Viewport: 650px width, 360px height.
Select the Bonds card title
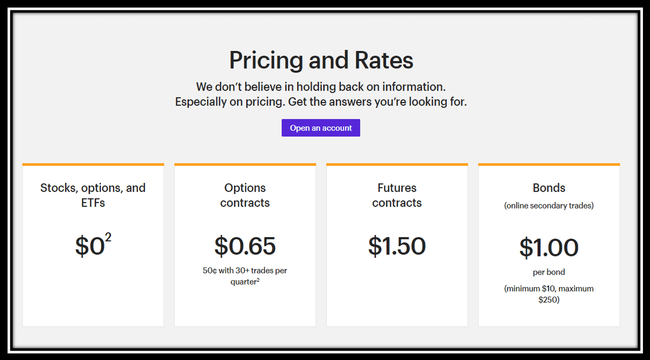[x=549, y=188]
